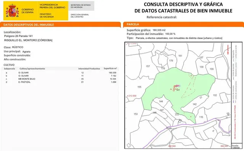Click the Superficie construida label
The image size is (244, 151).
[17, 55]
